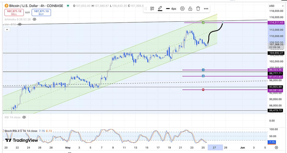Viewport: 287px width, 153px height.
Task: Grab the floating toolbar drag handle
Action: pyautogui.click(x=146, y=9)
